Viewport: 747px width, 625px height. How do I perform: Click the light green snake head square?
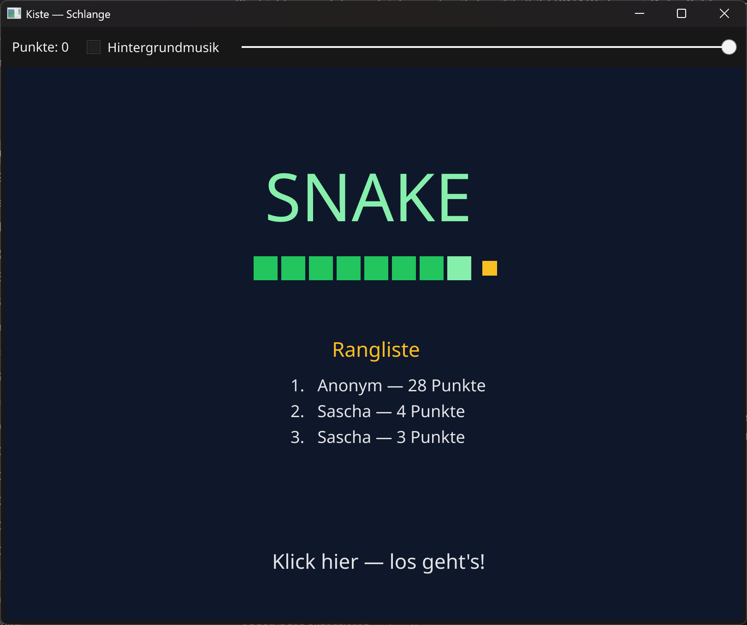click(x=459, y=268)
